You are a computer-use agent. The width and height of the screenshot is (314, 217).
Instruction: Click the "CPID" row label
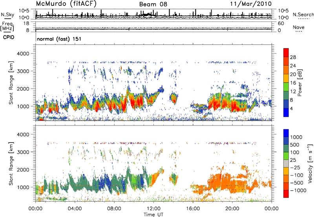[x=9, y=37]
